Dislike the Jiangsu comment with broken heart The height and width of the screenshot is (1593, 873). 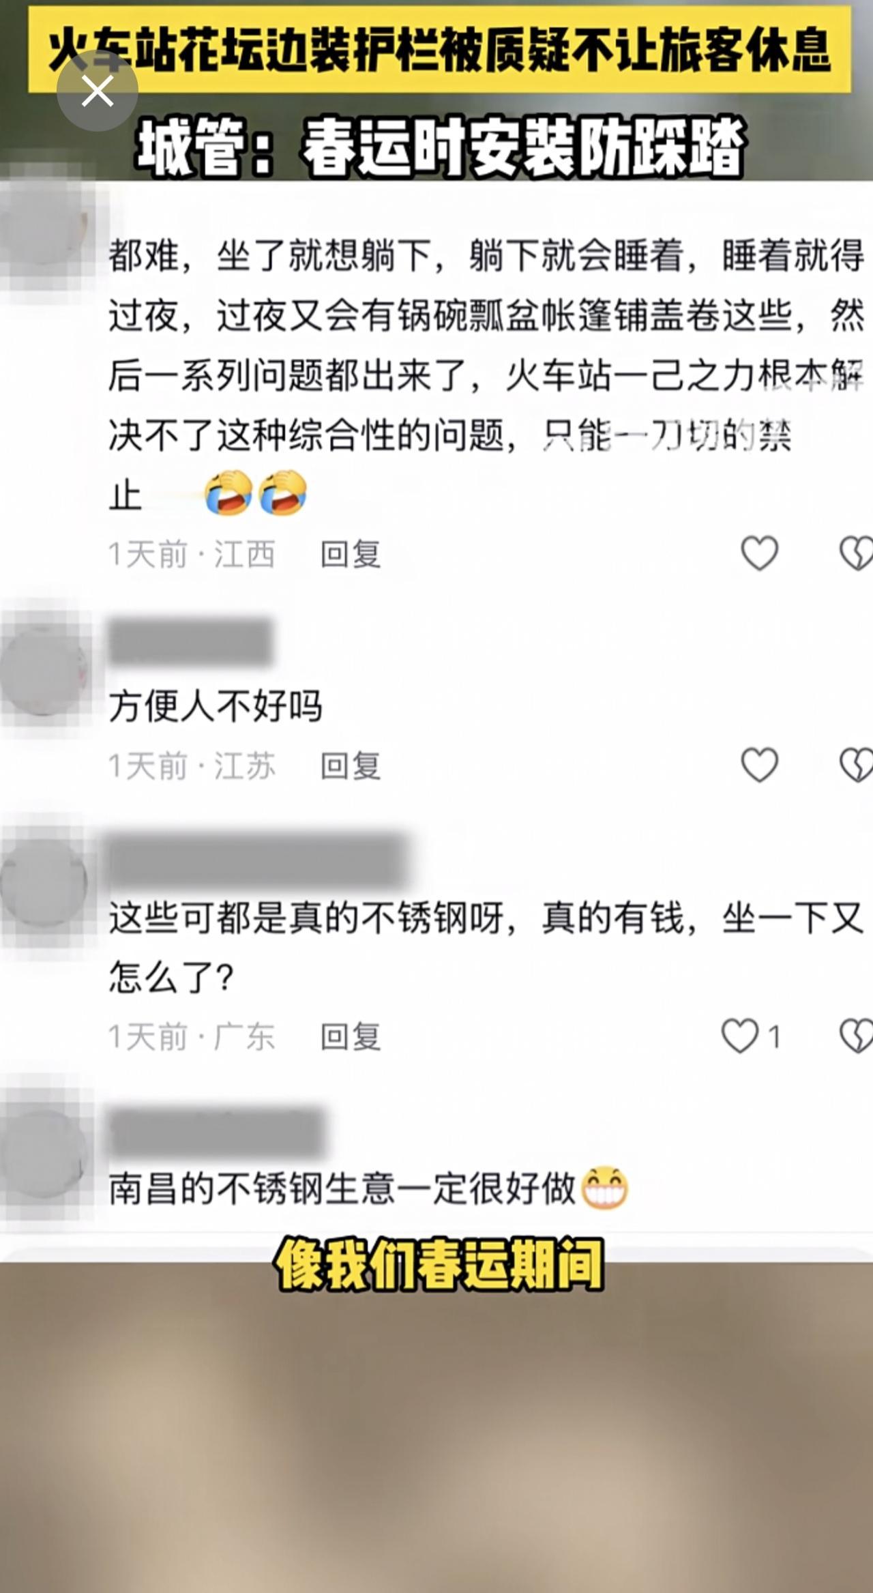coord(857,764)
